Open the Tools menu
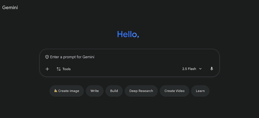Screen dimensions: 259x118 click(64, 69)
